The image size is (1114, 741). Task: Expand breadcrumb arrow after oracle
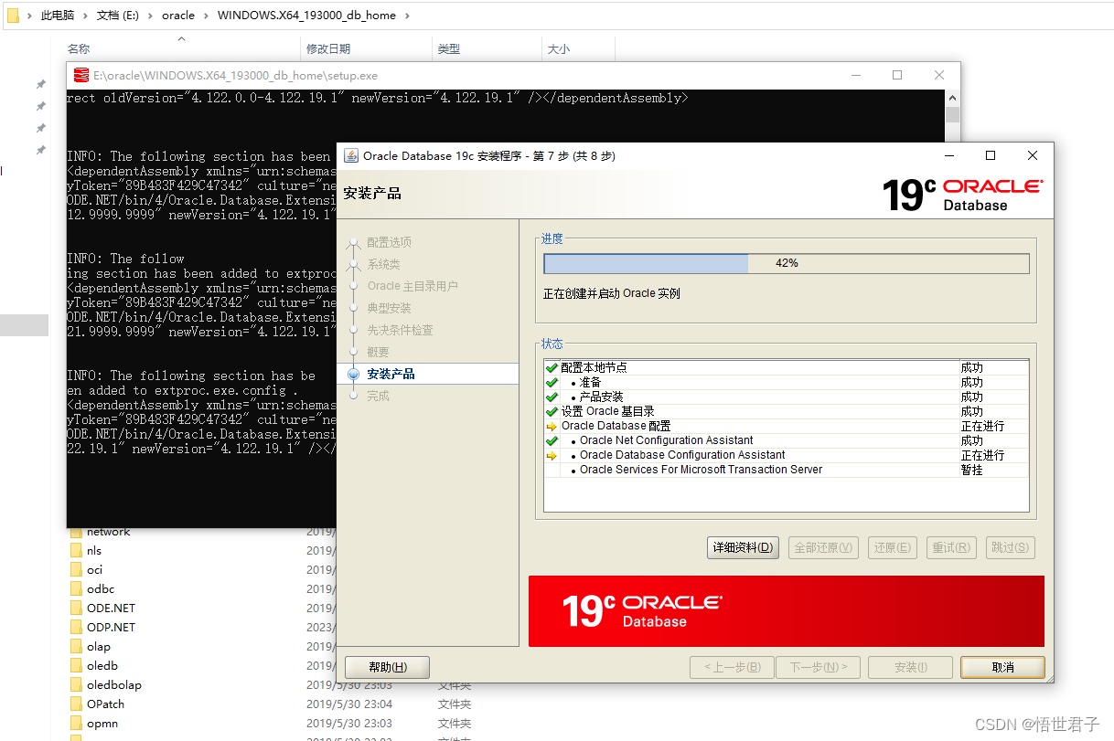point(206,16)
